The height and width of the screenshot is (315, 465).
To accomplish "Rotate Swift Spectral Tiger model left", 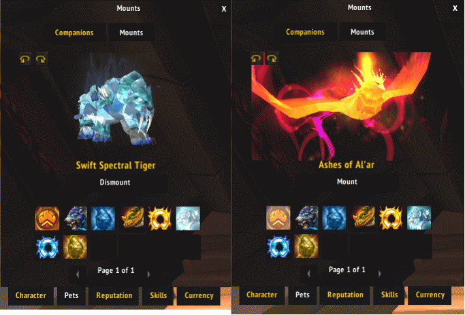I will [x=25, y=59].
